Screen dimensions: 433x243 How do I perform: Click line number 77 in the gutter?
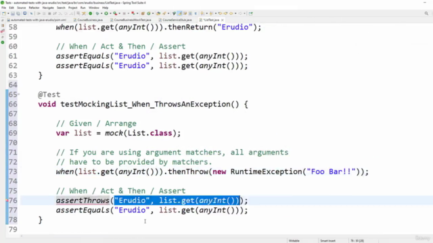pyautogui.click(x=13, y=210)
